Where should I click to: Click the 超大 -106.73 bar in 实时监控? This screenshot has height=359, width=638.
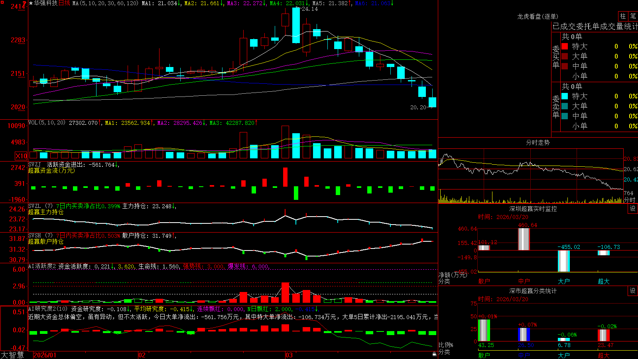(x=604, y=253)
